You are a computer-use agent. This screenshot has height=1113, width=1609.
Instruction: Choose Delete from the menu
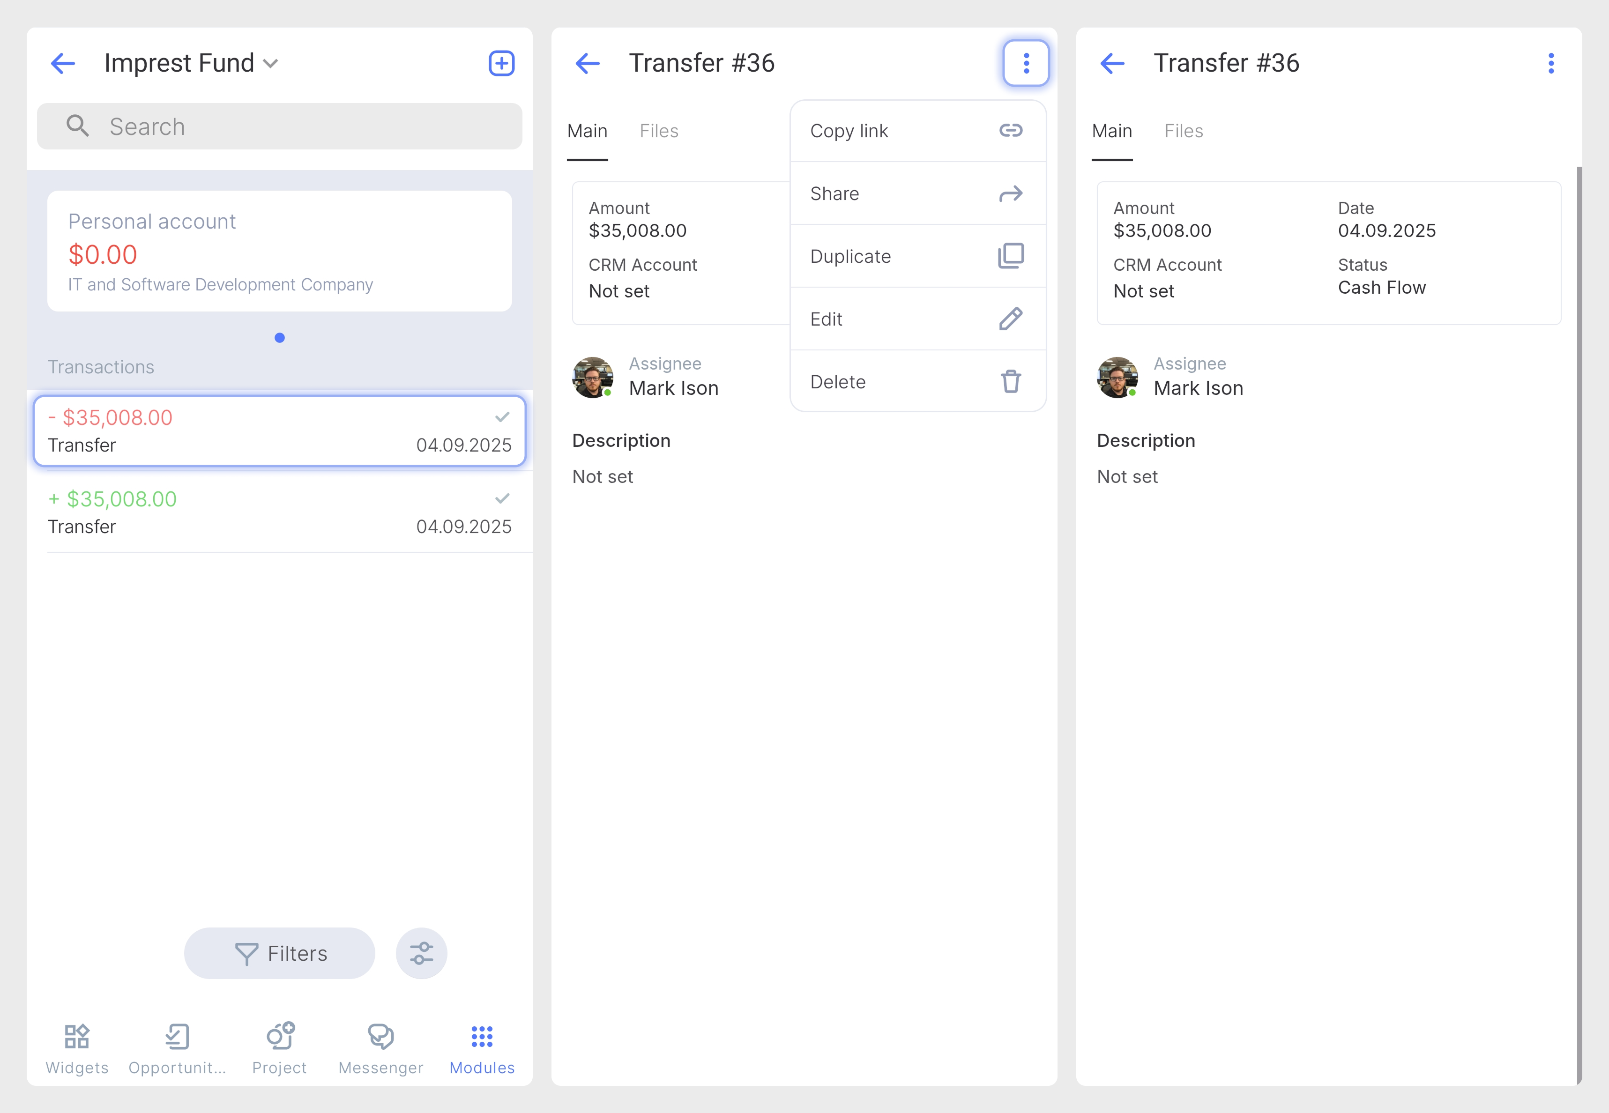pyautogui.click(x=918, y=381)
